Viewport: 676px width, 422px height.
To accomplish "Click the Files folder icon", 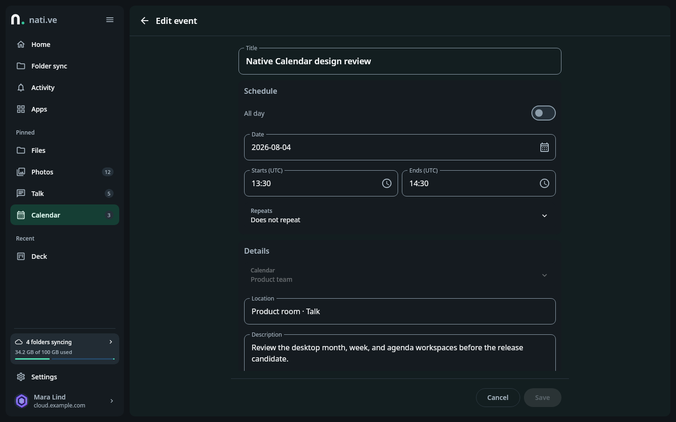I will pos(21,151).
